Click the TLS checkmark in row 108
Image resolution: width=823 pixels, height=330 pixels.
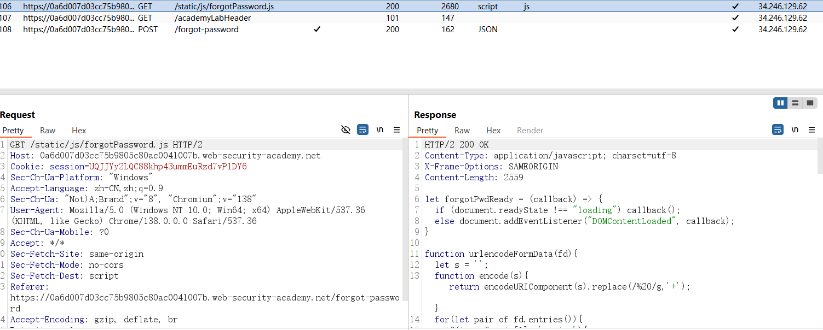click(x=735, y=30)
